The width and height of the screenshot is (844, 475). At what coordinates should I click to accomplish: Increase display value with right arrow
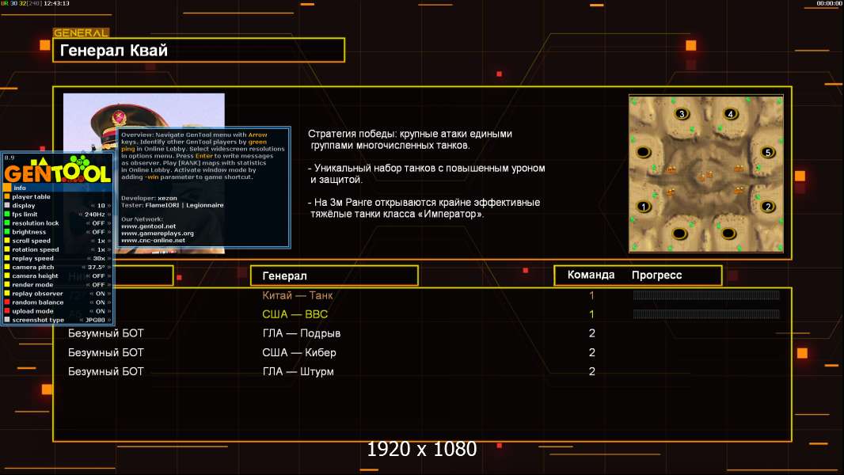coord(109,206)
